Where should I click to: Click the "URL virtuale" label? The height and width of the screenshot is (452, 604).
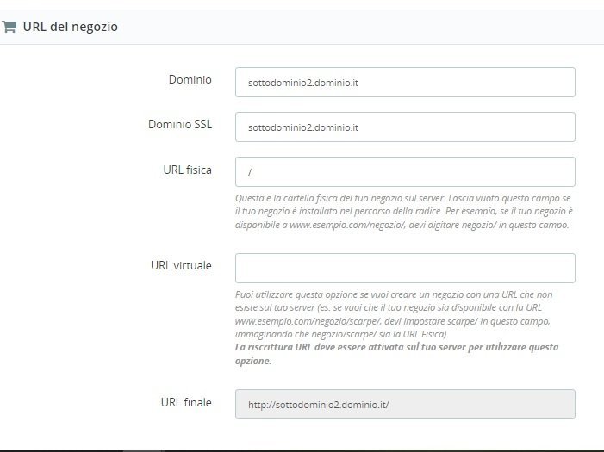point(181,265)
